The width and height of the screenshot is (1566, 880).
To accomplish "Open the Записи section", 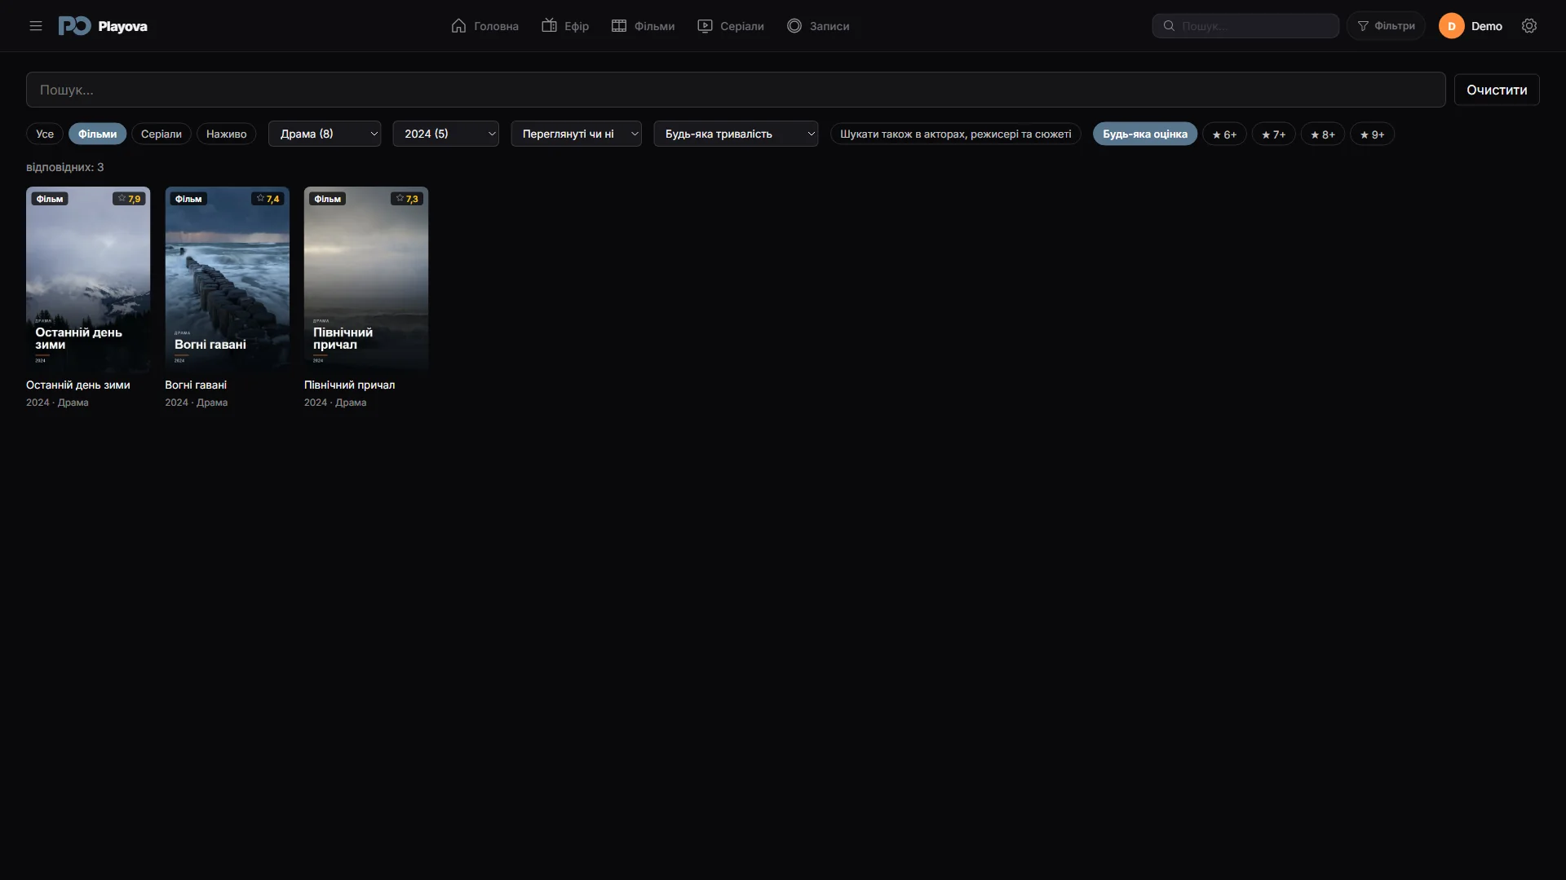I will (818, 26).
